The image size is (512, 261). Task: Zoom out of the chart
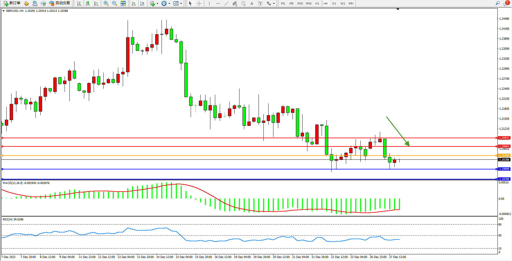(x=115, y=3)
